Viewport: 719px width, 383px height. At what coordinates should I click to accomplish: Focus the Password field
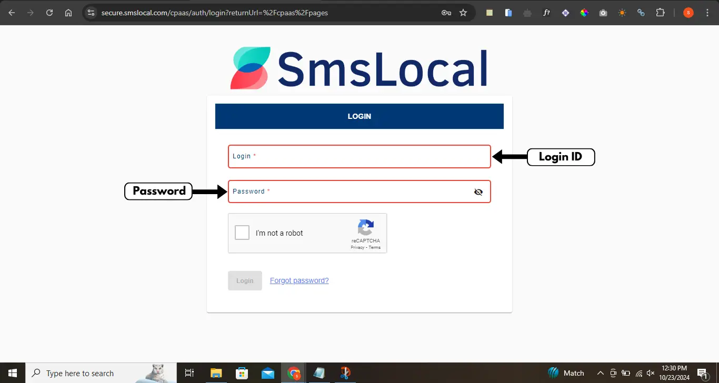(359, 191)
